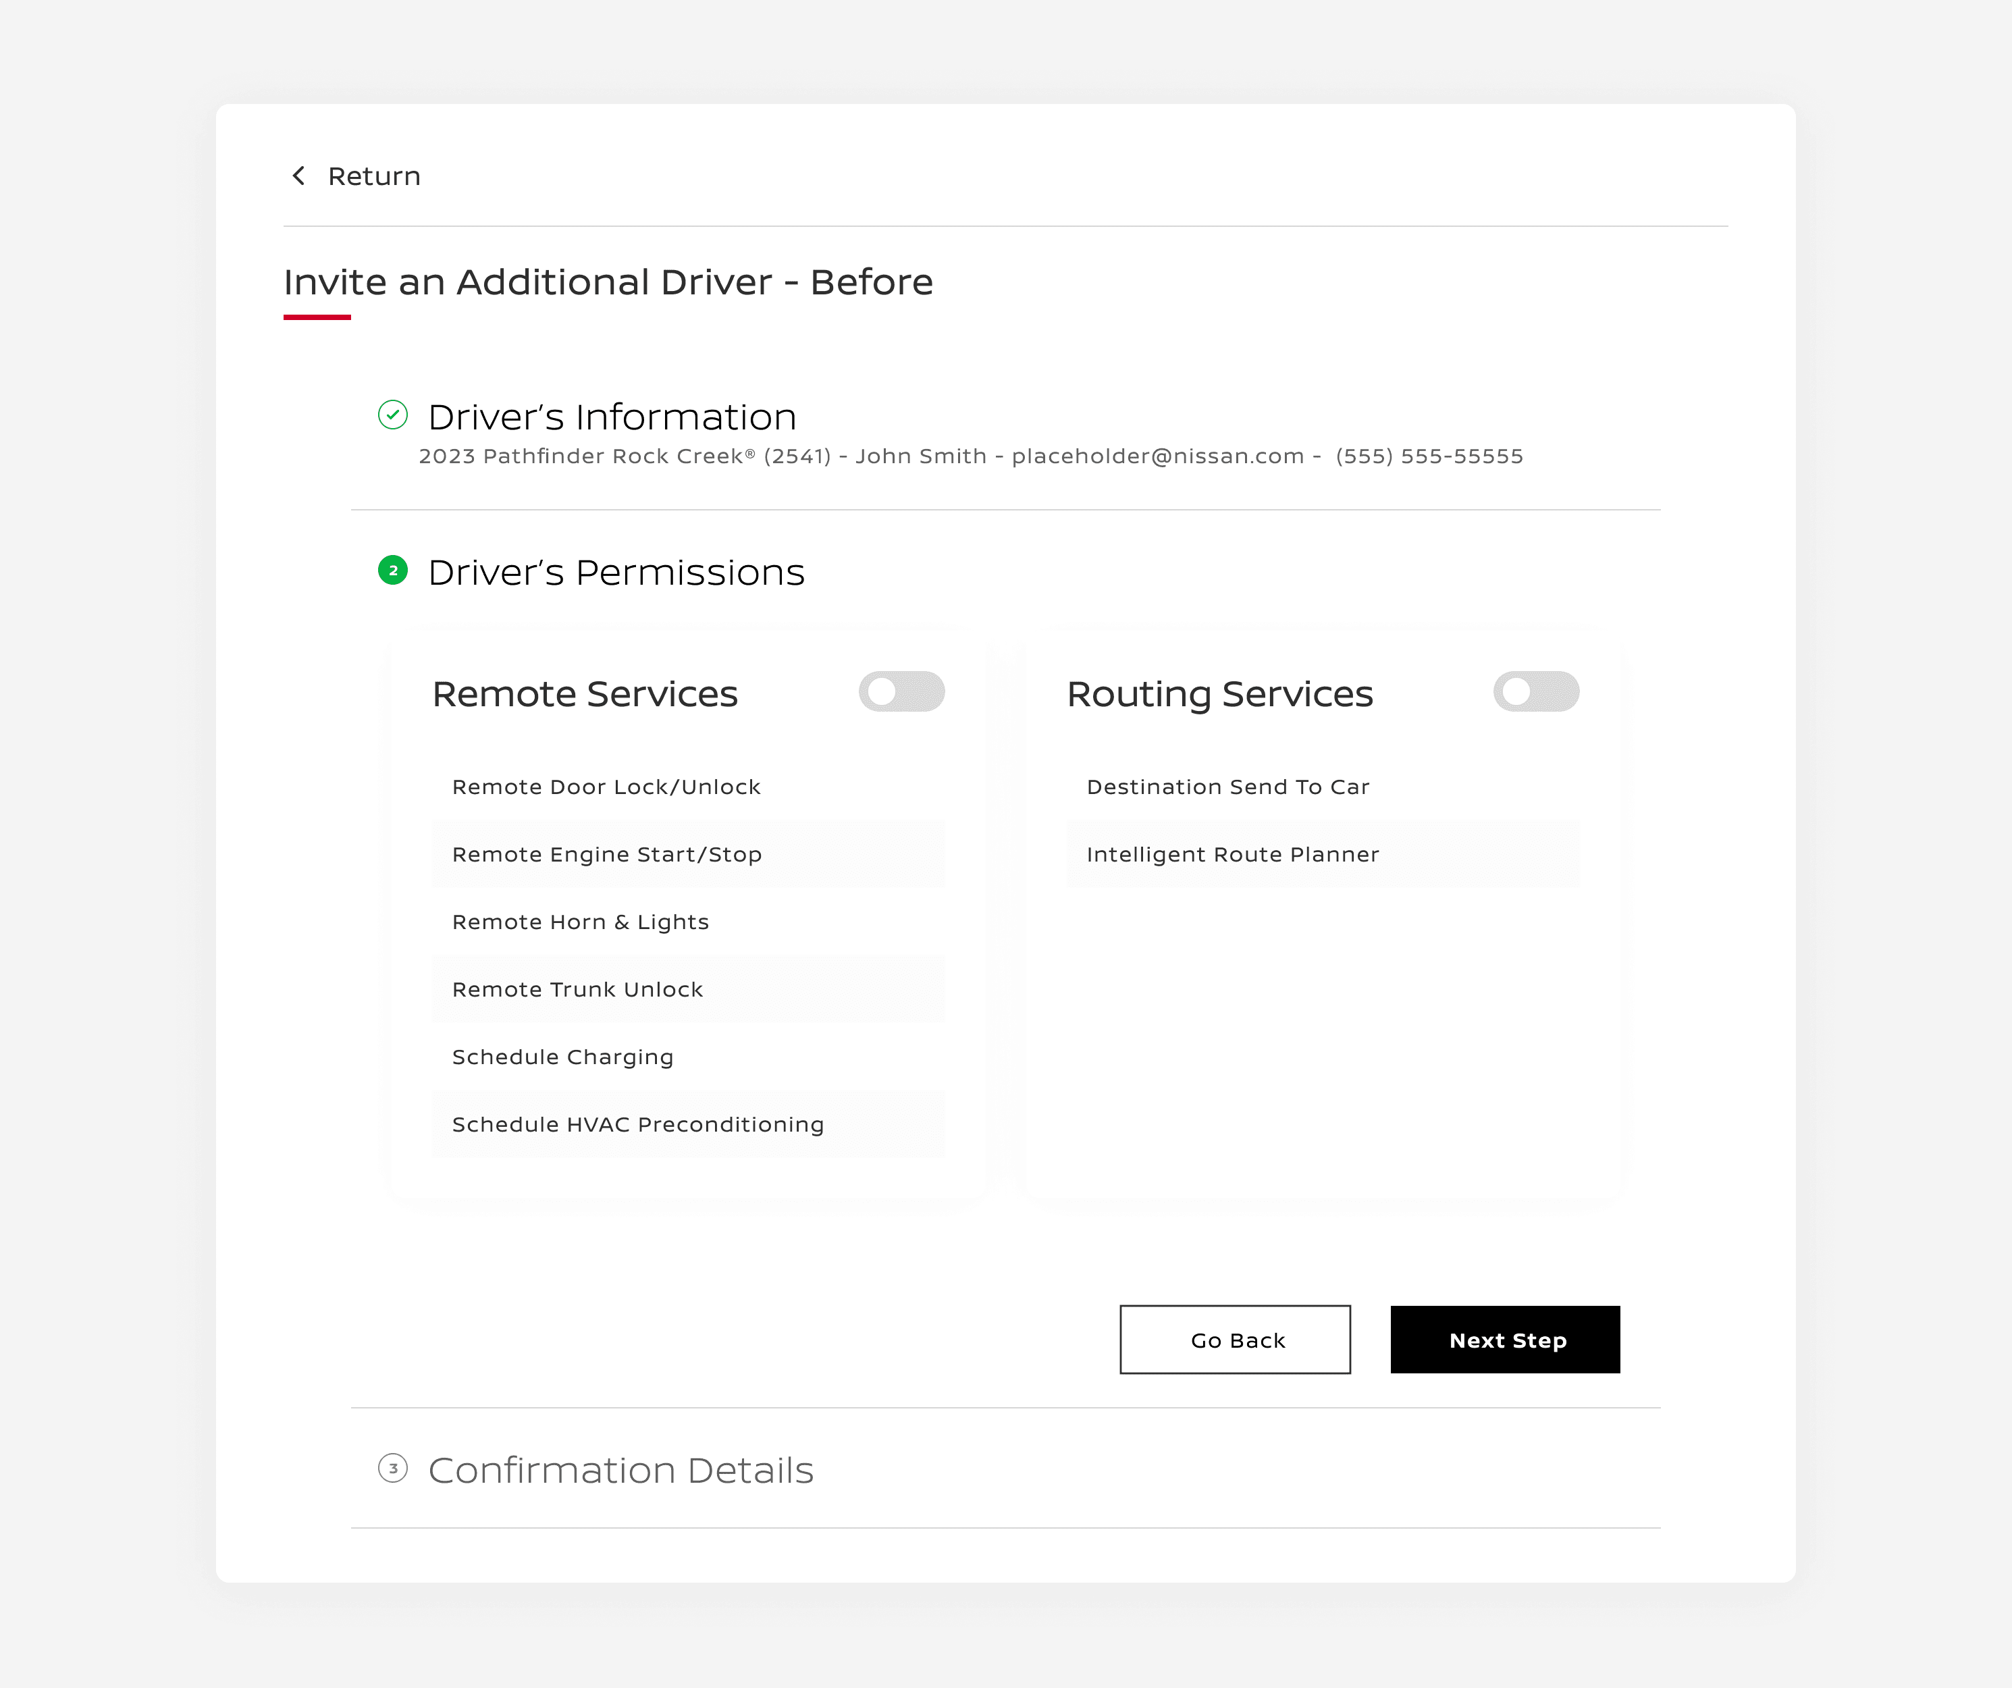This screenshot has height=1688, width=2012.
Task: Turn on Routing Services switch
Action: (x=1535, y=691)
